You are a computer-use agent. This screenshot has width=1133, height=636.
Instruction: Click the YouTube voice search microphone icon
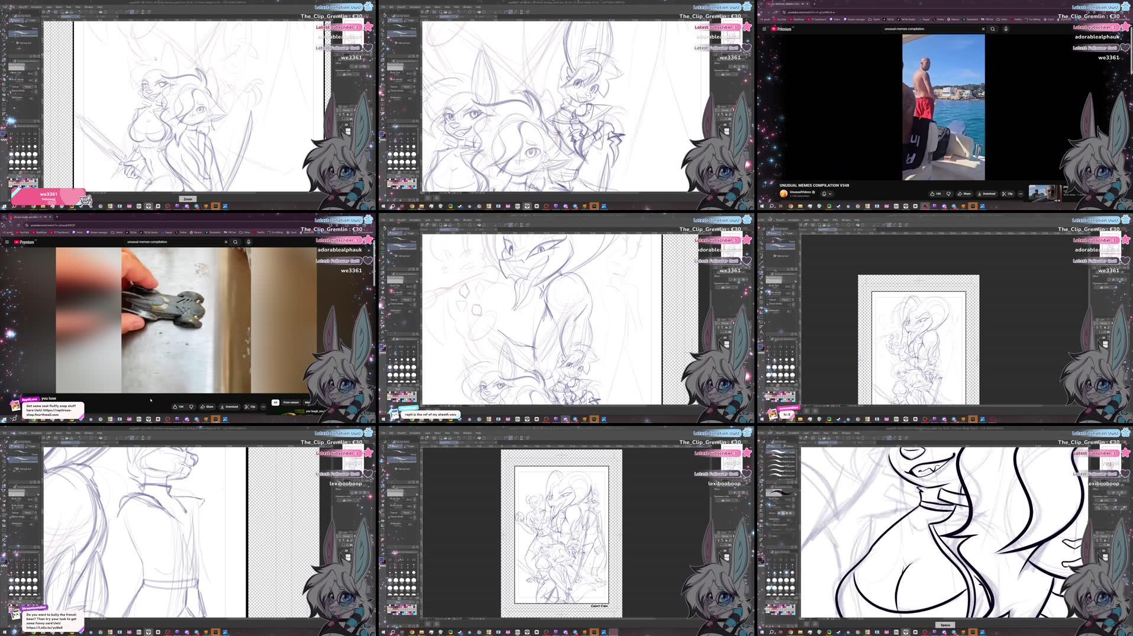click(x=1006, y=28)
